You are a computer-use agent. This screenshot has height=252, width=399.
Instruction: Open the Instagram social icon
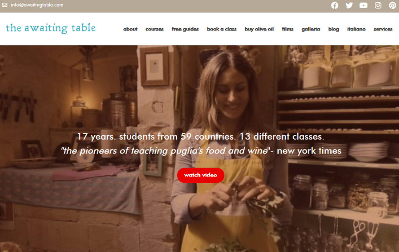[378, 5]
